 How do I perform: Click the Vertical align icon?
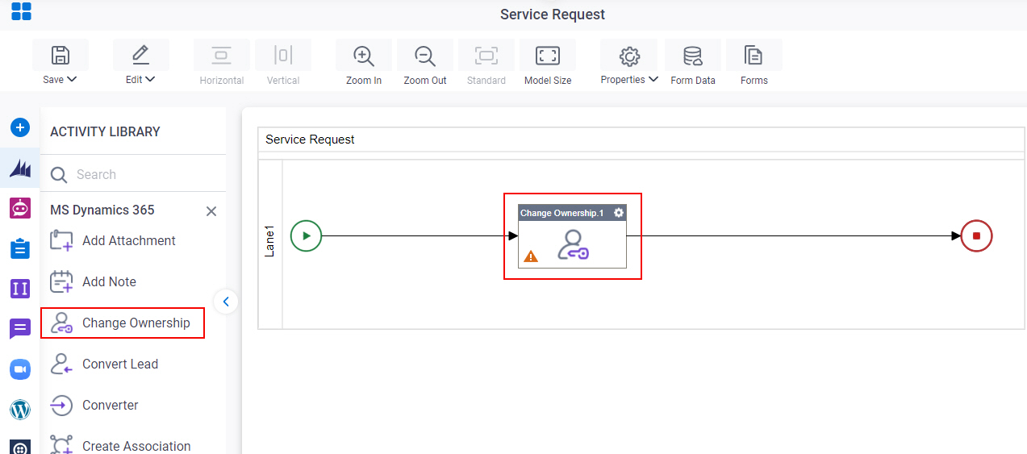click(x=283, y=55)
